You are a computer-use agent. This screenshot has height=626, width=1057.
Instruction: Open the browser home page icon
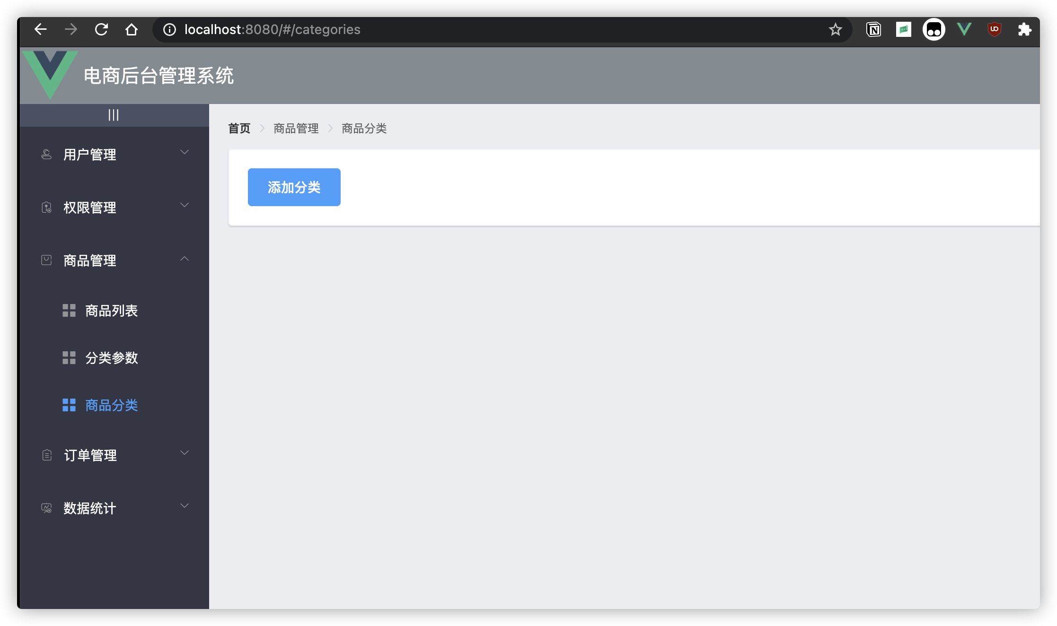[x=132, y=29]
